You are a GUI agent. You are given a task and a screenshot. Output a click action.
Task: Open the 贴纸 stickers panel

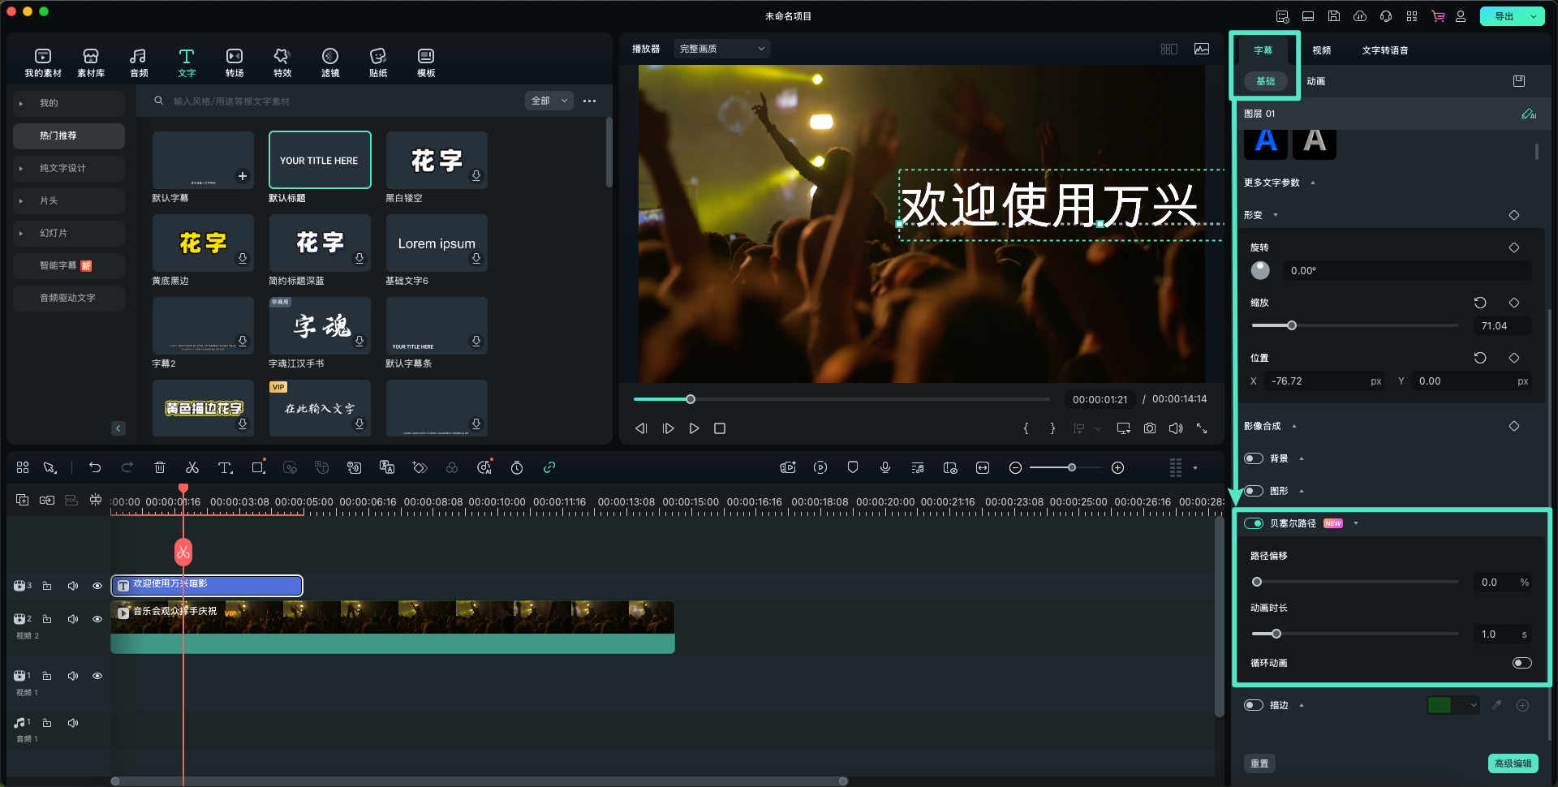(x=377, y=62)
